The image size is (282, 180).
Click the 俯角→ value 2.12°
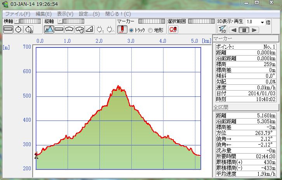[x=267, y=139]
